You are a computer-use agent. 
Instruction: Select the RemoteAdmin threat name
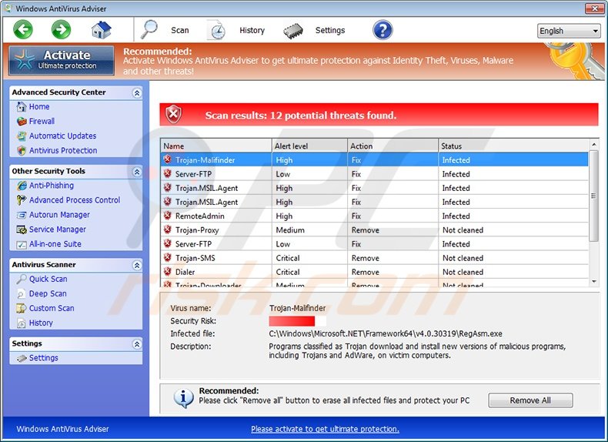coord(199,216)
